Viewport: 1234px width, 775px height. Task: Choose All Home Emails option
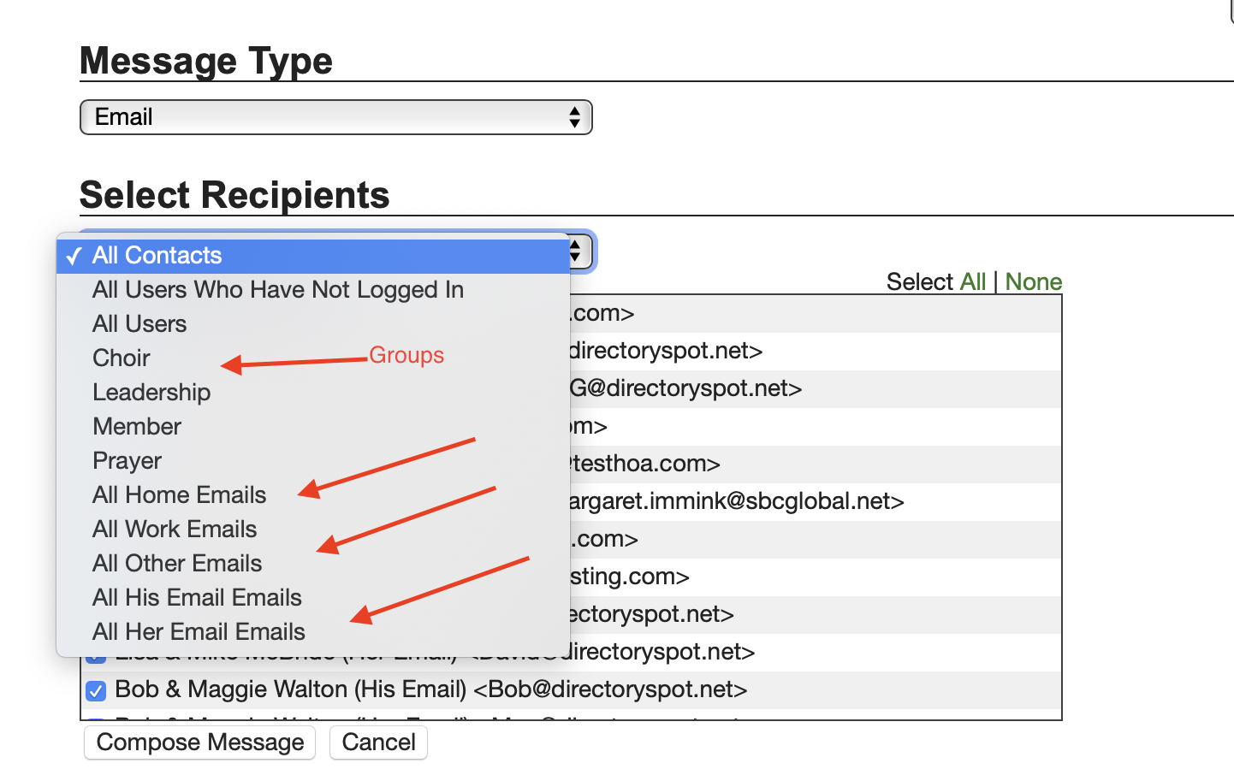(179, 495)
